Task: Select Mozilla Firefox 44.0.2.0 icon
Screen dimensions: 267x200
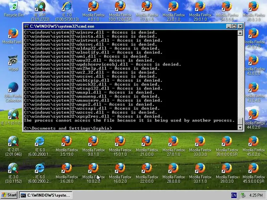Action: point(254,119)
